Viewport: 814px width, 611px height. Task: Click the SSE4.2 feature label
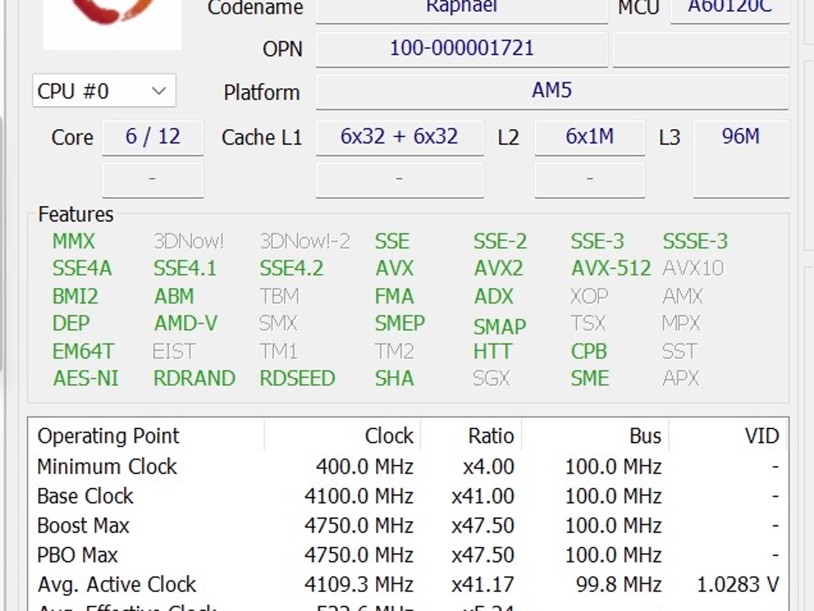coord(291,268)
